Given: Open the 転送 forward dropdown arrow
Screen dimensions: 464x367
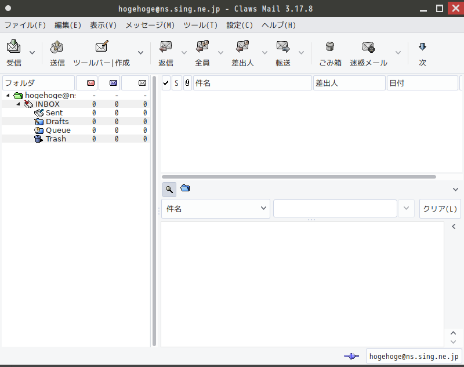Looking at the screenshot, I should 301,53.
